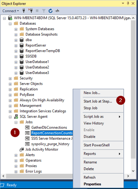Expand the Replication node
The height and width of the screenshot is (189, 138).
[10, 89]
